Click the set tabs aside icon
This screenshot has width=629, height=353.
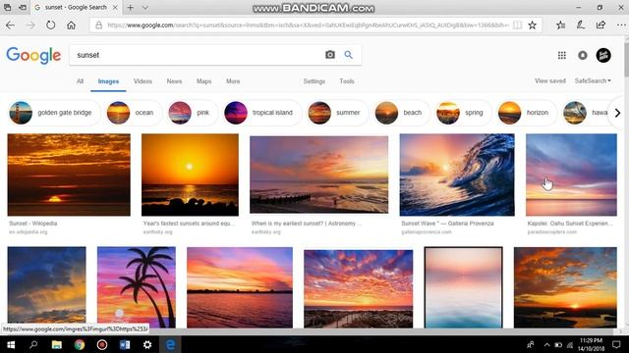coord(23,7)
